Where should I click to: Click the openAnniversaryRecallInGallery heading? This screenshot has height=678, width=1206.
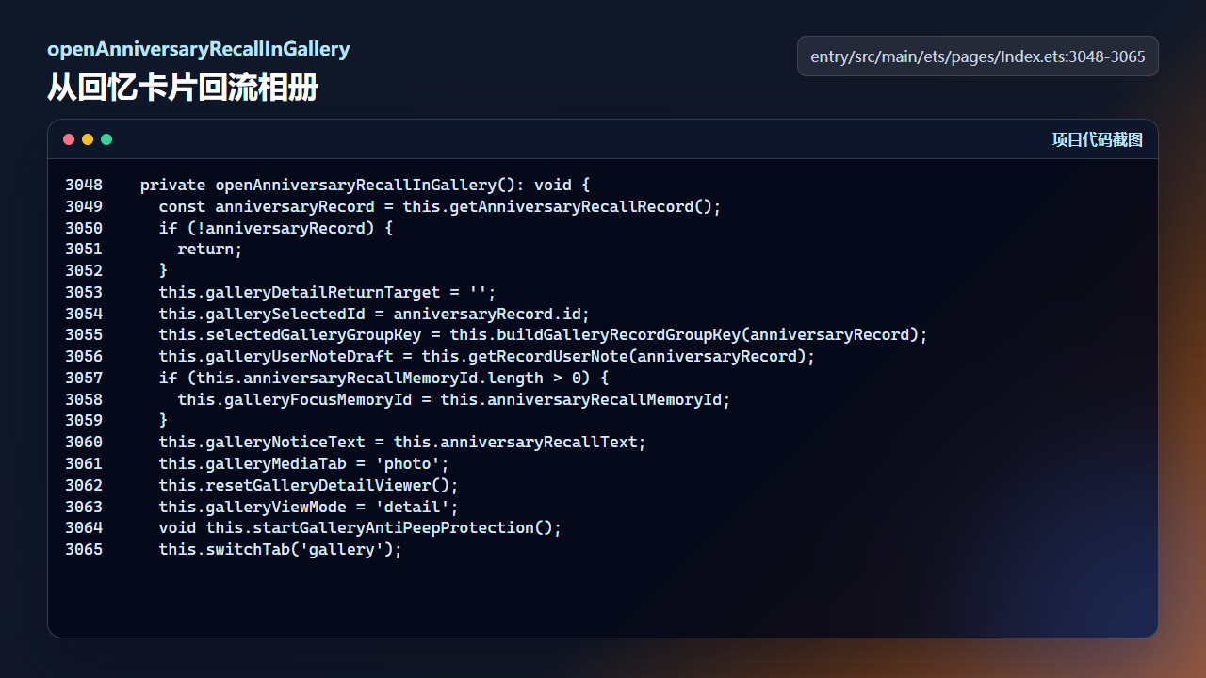coord(199,49)
